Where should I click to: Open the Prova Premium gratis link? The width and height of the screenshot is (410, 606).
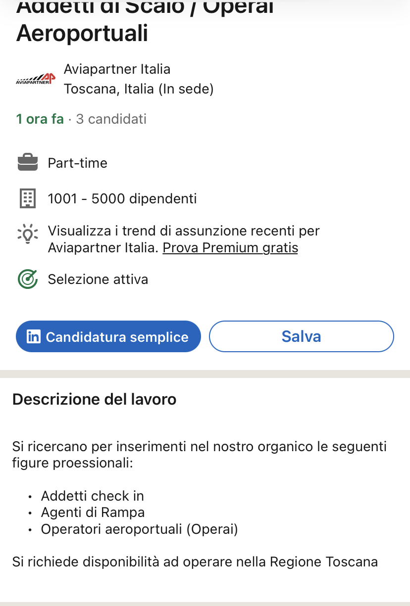(x=230, y=247)
